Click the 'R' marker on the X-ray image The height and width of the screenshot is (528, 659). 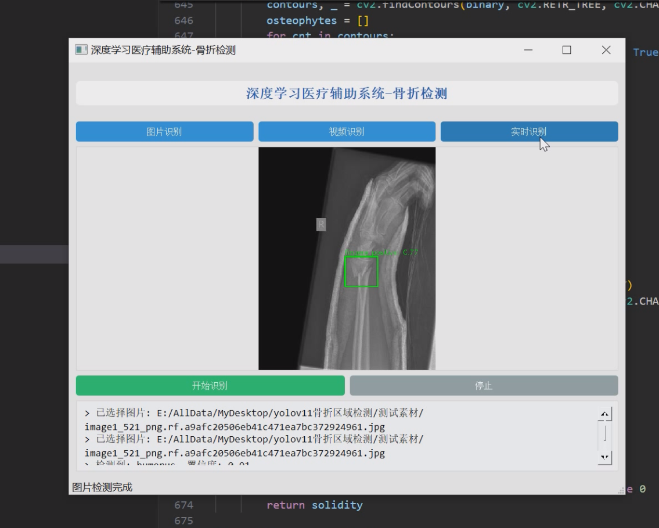point(320,224)
